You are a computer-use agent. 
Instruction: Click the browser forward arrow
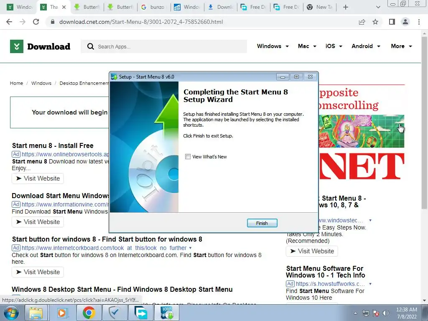click(23, 22)
